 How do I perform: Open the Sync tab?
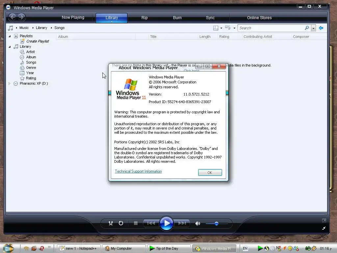pyautogui.click(x=210, y=18)
